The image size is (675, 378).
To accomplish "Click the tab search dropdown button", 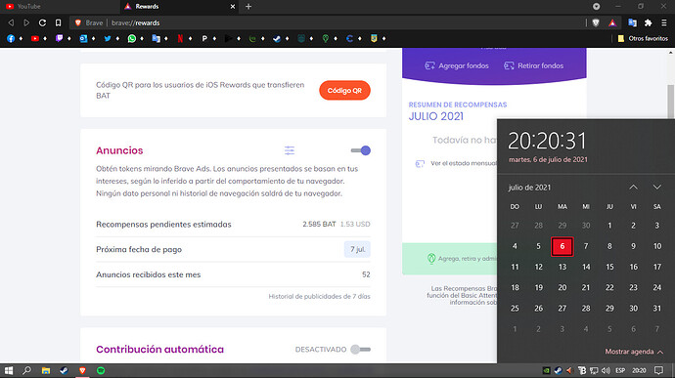I will tap(596, 7).
